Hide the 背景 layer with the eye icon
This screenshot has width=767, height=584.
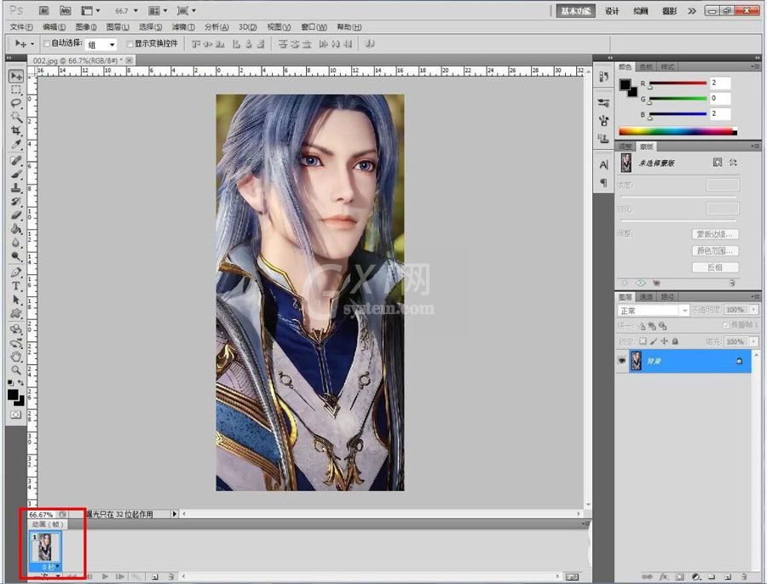click(622, 361)
